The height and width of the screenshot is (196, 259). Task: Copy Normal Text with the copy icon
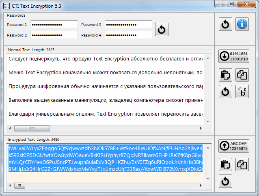pos(242,75)
